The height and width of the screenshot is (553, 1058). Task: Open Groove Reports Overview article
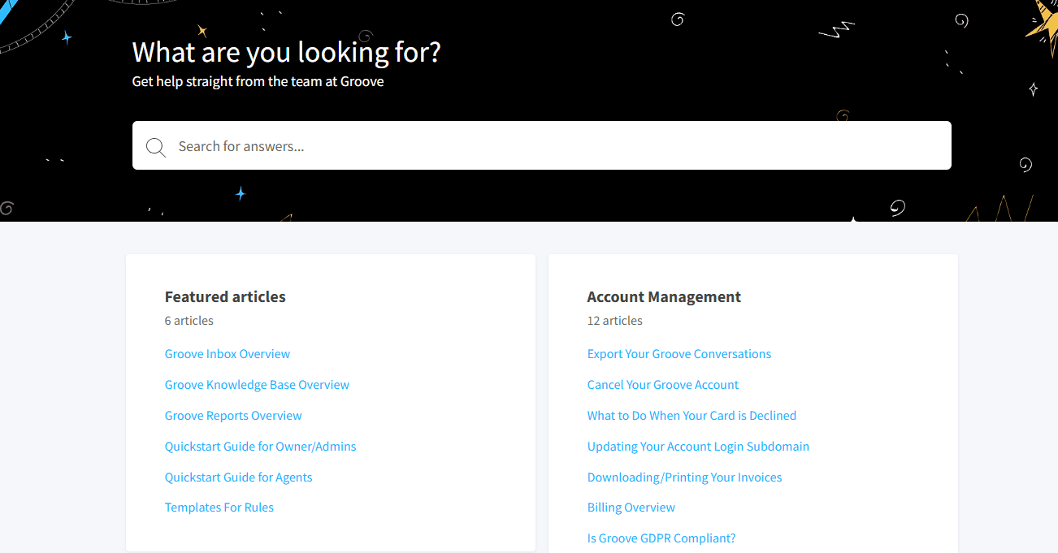coord(233,416)
